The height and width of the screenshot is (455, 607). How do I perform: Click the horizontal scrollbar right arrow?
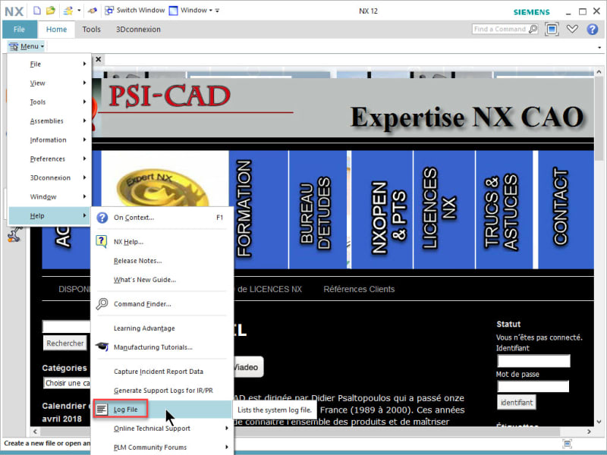(x=590, y=431)
